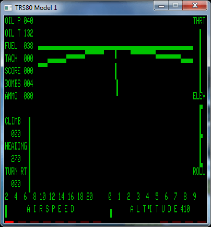
Task: Click airspeed scale number 20
Action: click(89, 196)
